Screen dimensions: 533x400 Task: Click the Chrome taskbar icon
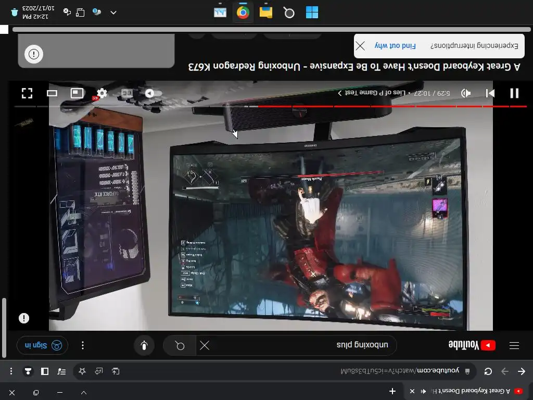click(243, 13)
